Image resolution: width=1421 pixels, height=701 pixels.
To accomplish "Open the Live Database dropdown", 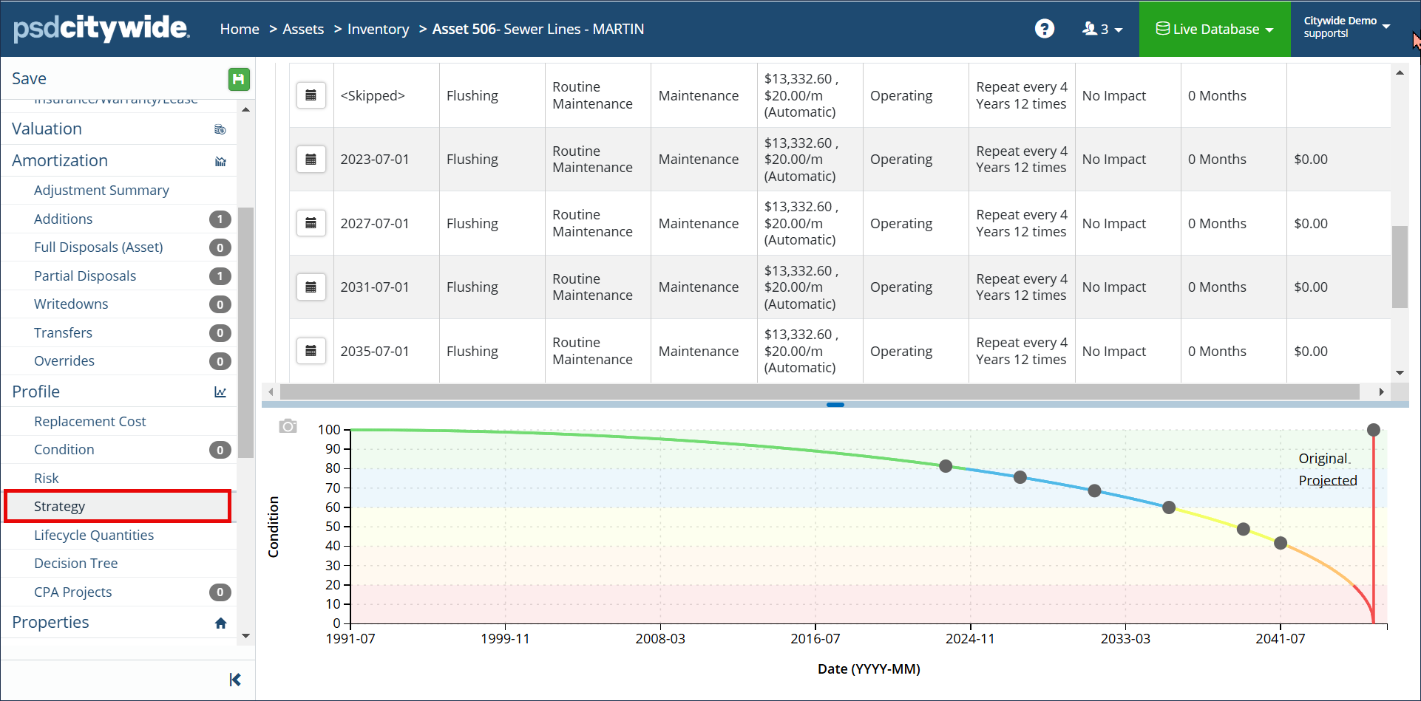I will click(1215, 29).
